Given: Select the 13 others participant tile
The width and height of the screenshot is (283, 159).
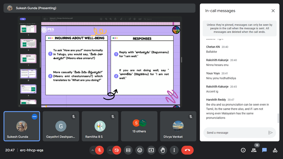Looking at the screenshot, I should 139,126.
